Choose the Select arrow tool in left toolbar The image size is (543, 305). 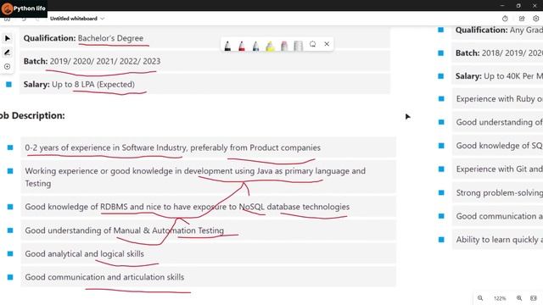click(8, 38)
